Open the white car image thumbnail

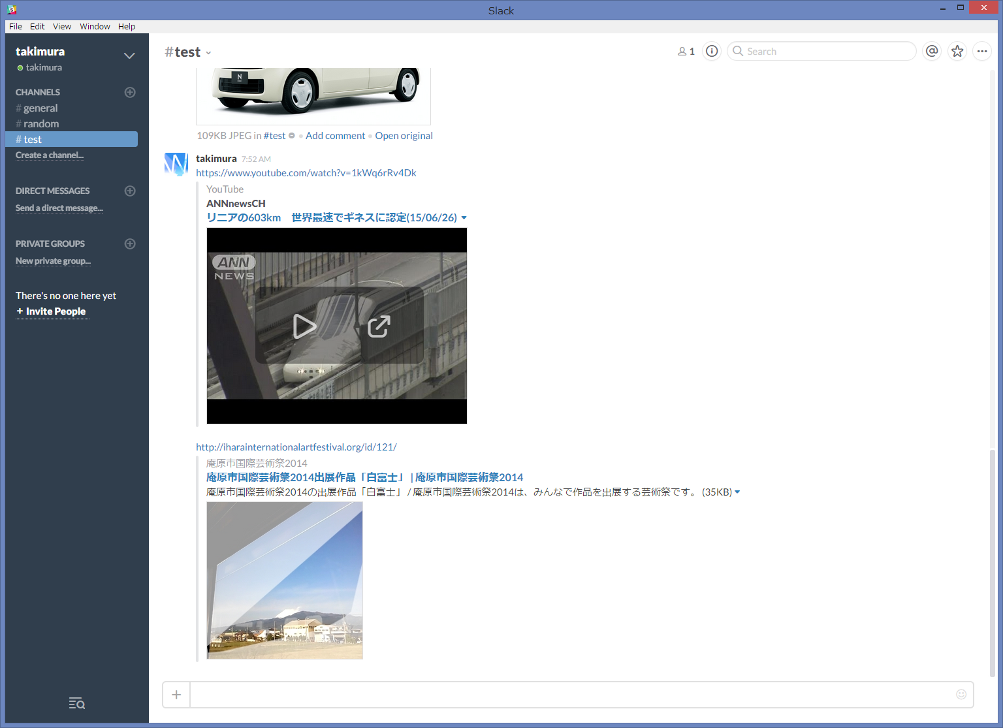pos(313,95)
